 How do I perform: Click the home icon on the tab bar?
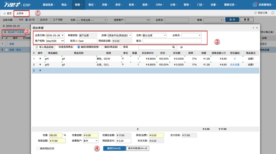click(x=5, y=13)
